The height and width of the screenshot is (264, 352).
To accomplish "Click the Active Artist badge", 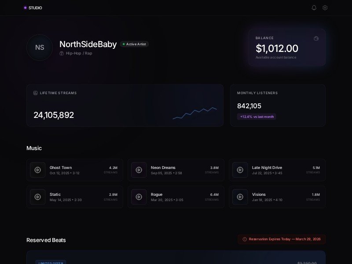I will click(135, 44).
